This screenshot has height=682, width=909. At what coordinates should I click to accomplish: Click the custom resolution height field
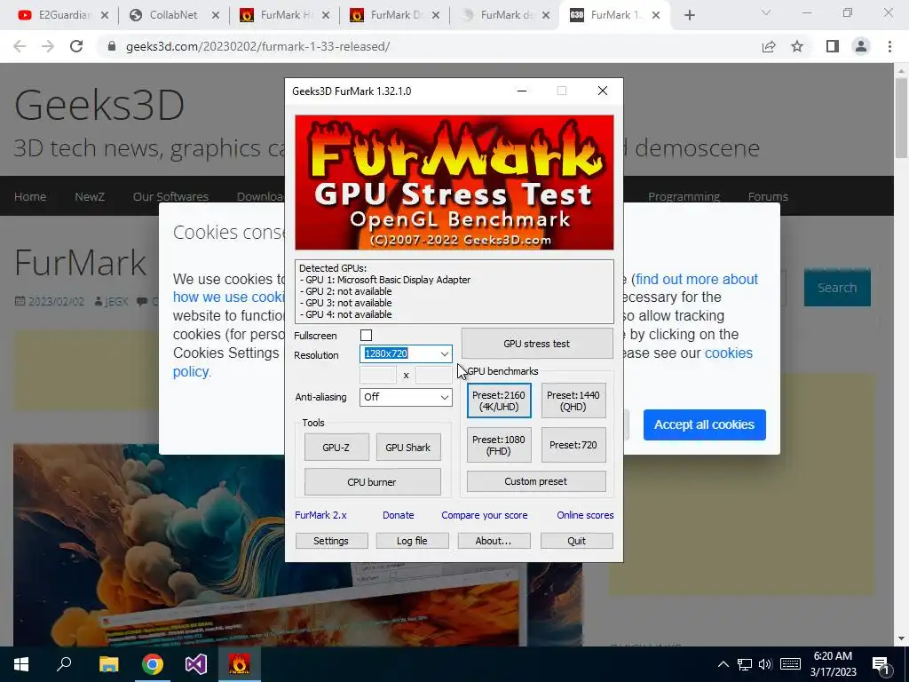pyautogui.click(x=433, y=376)
